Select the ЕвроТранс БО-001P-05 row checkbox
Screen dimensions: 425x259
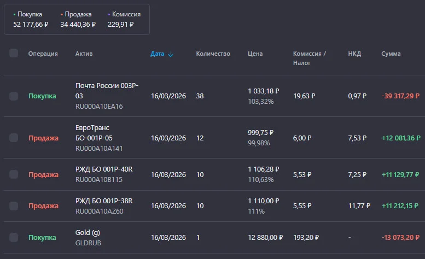(x=14, y=138)
